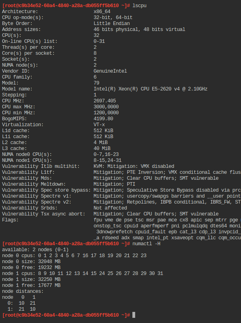The image size is (241, 323).
Task: Click the available: 2 nodes line
Action: point(35,250)
